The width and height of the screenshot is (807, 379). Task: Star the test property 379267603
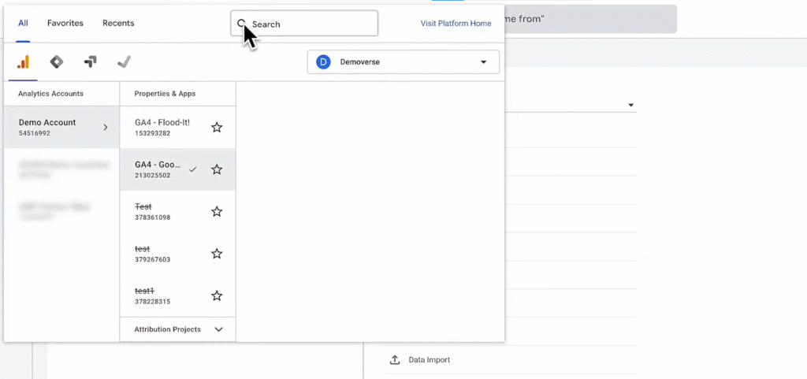coord(217,254)
